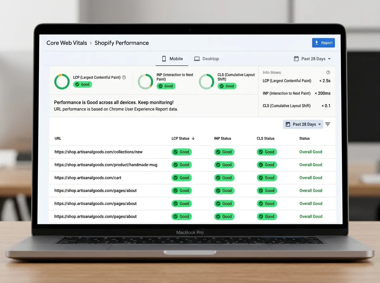Click the CLS Good badge in summary
This screenshot has width=380, height=283.
pyautogui.click(x=227, y=86)
